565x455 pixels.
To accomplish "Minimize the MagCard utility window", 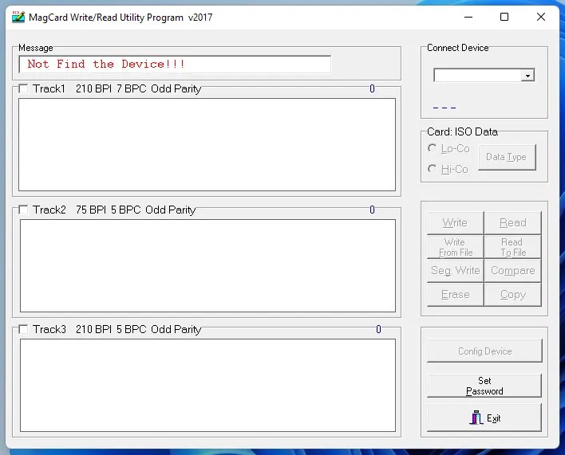I will pyautogui.click(x=468, y=17).
